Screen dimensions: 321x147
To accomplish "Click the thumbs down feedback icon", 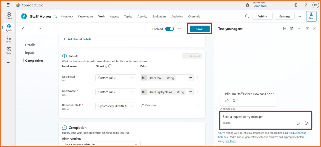I will click(x=234, y=100).
